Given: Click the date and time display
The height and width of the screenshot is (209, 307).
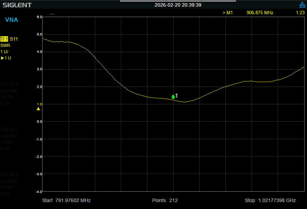Looking at the screenshot, I should [178, 5].
